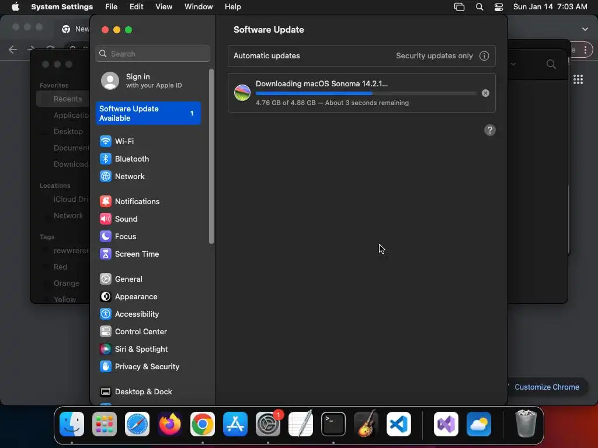Open Finder from the Dock
Viewport: 598px width, 448px height.
coord(72,424)
